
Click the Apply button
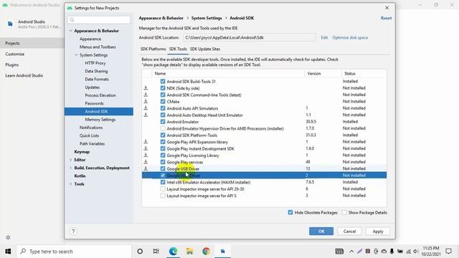378,231
